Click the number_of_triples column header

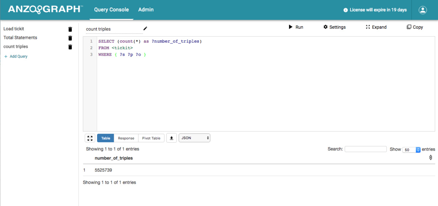click(114, 158)
